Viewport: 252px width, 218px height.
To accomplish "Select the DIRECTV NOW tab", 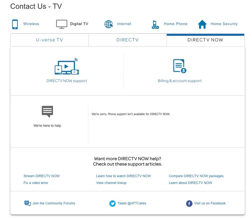I will [206, 40].
